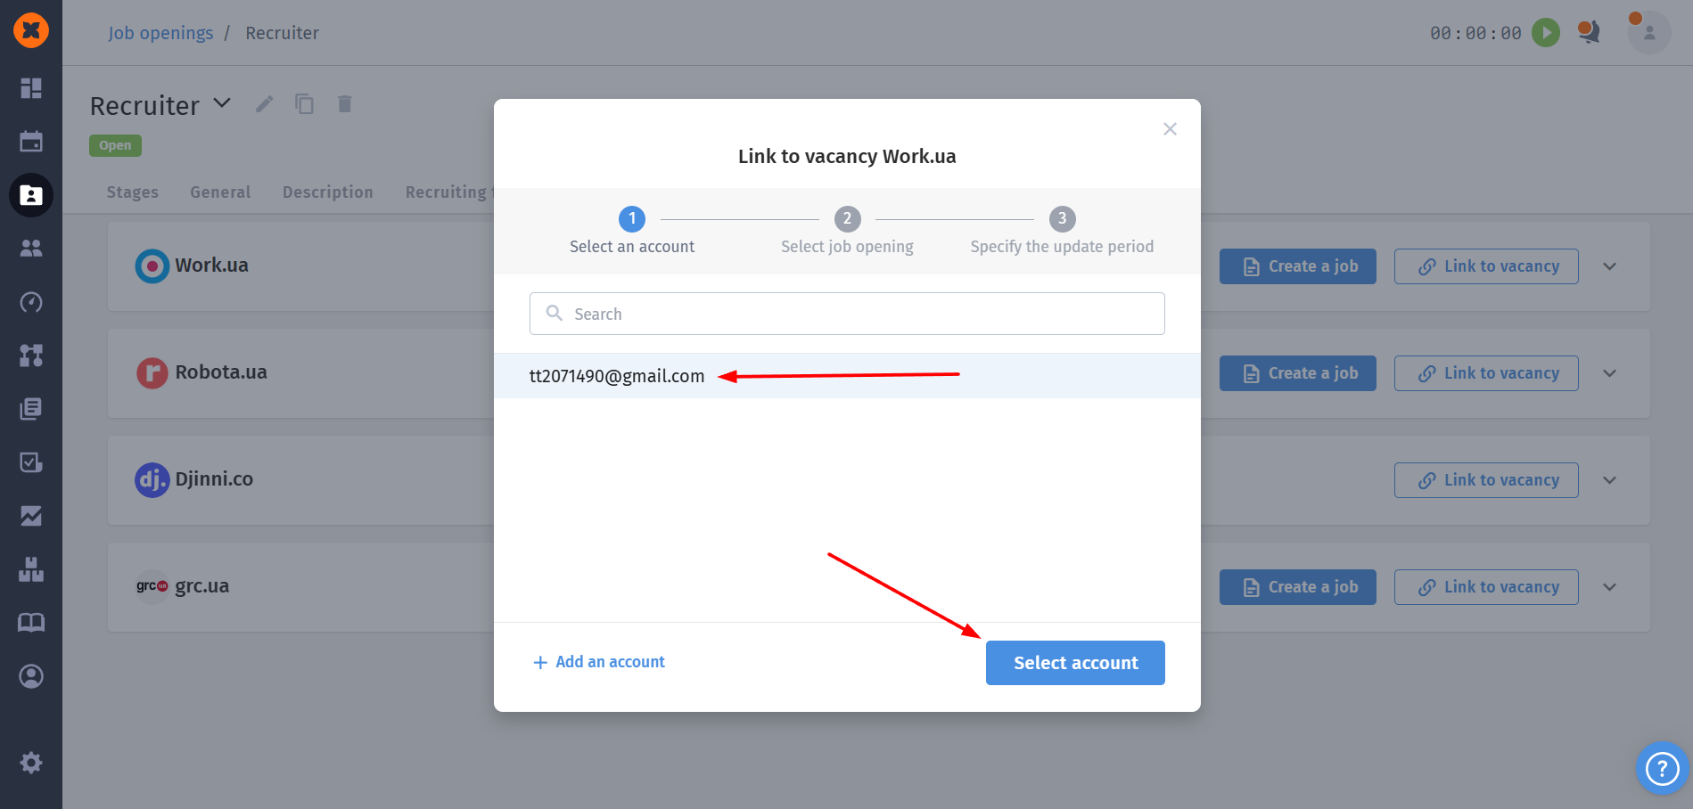The height and width of the screenshot is (809, 1693).
Task: Open the chat messages icon
Action: (x=1588, y=33)
